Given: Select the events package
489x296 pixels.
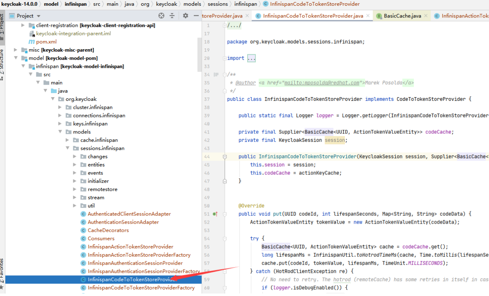Looking at the screenshot, I should point(95,173).
